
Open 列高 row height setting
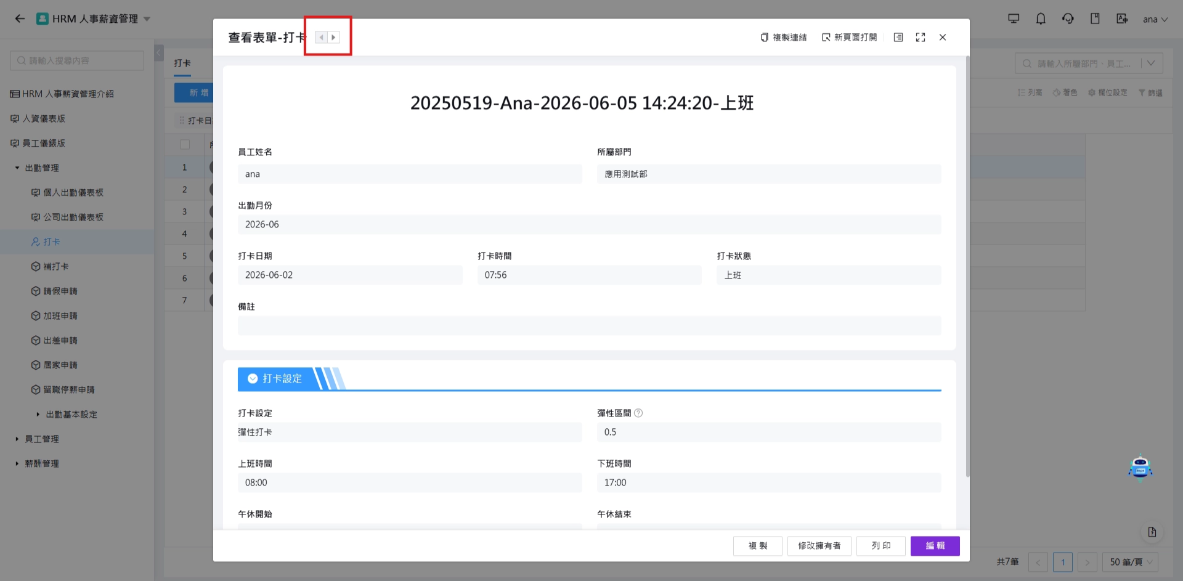click(1030, 92)
